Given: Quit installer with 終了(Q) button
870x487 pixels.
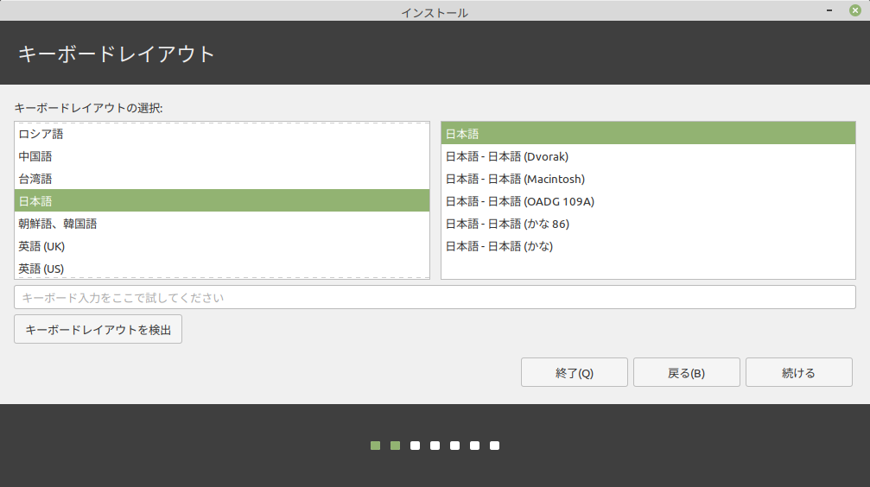Looking at the screenshot, I should pyautogui.click(x=575, y=372).
